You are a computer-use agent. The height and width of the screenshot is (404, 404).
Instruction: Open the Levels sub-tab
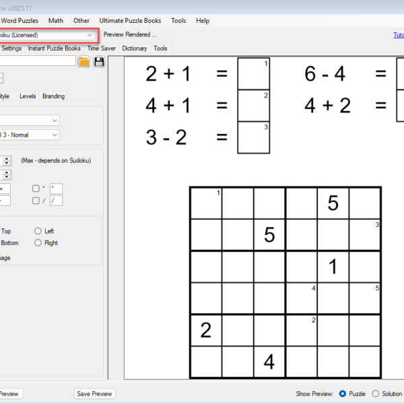pyautogui.click(x=28, y=96)
